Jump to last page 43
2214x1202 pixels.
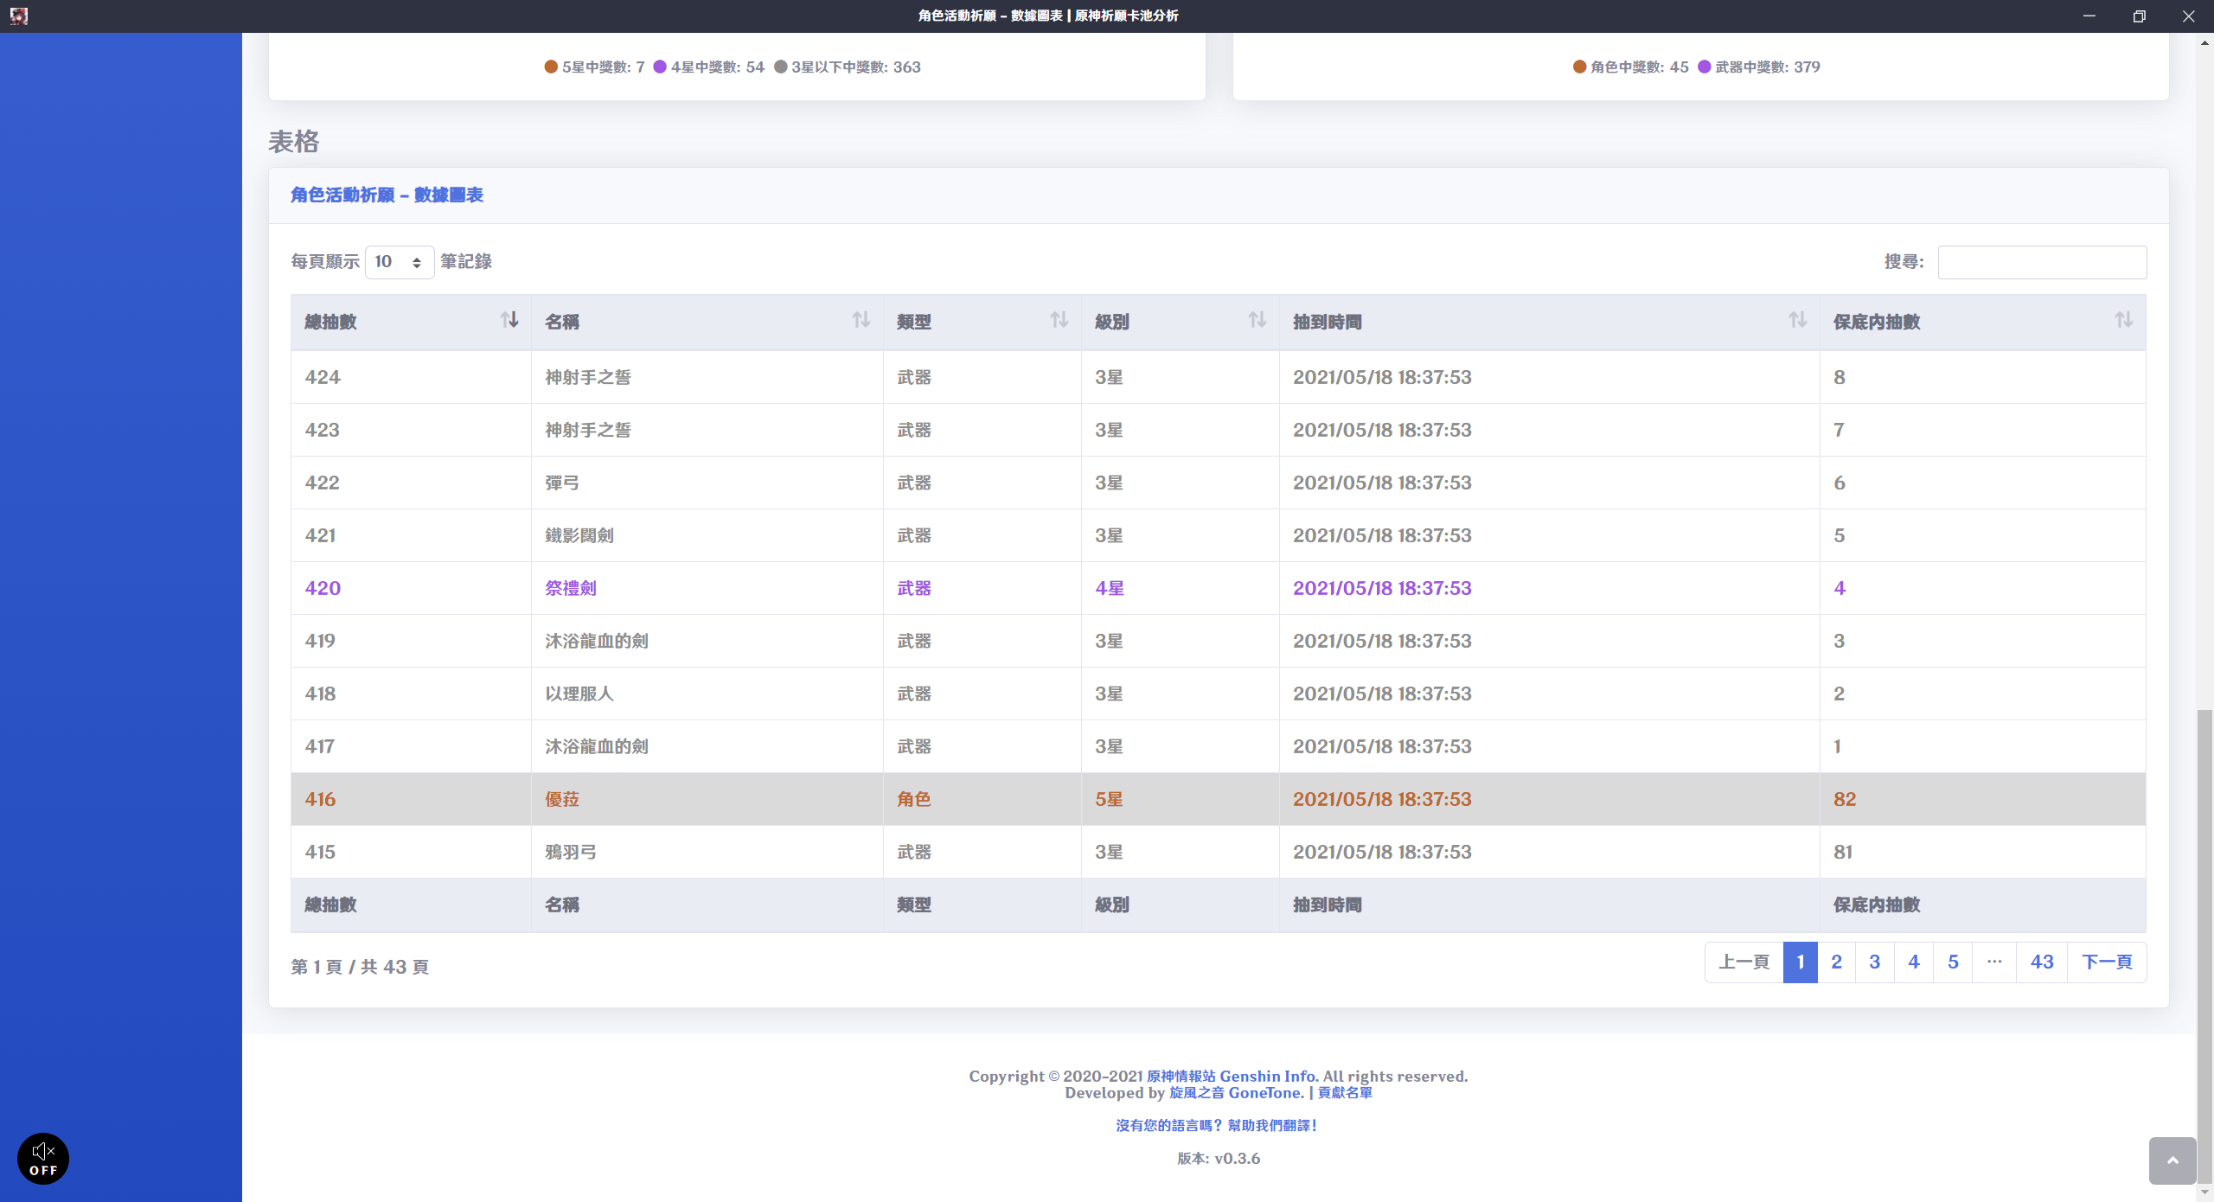[2041, 962]
